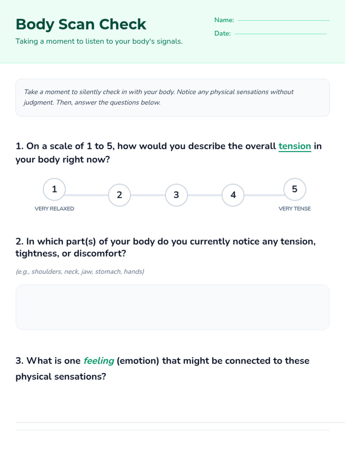Viewport: 345px width, 460px height.
Task: Select rating 1 on the tension scale
Action: 54,189
